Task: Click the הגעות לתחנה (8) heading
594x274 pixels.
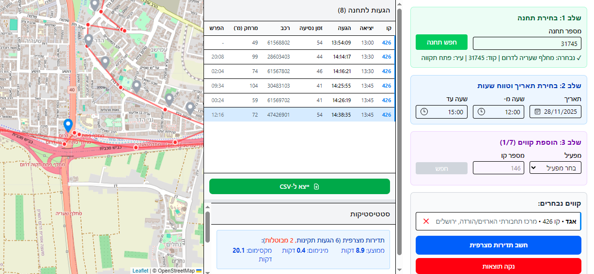Action: pyautogui.click(x=364, y=10)
